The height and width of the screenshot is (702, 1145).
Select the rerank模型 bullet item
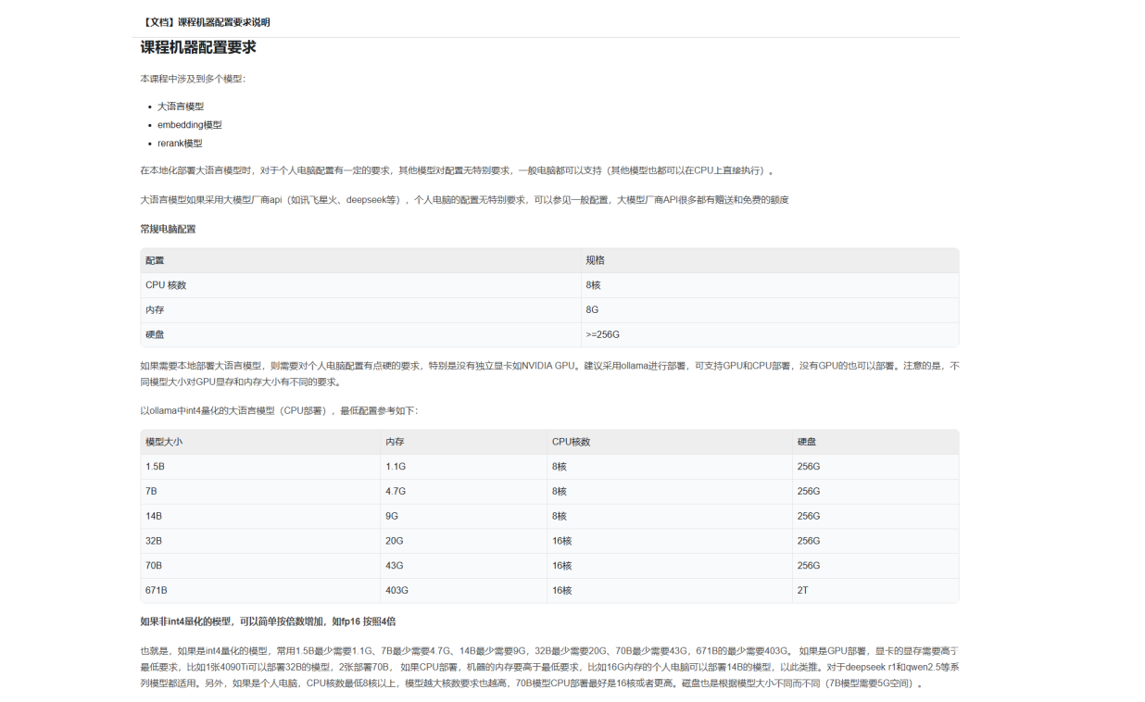coord(180,144)
